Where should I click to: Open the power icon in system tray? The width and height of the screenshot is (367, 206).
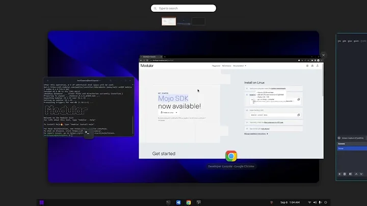coord(326,202)
